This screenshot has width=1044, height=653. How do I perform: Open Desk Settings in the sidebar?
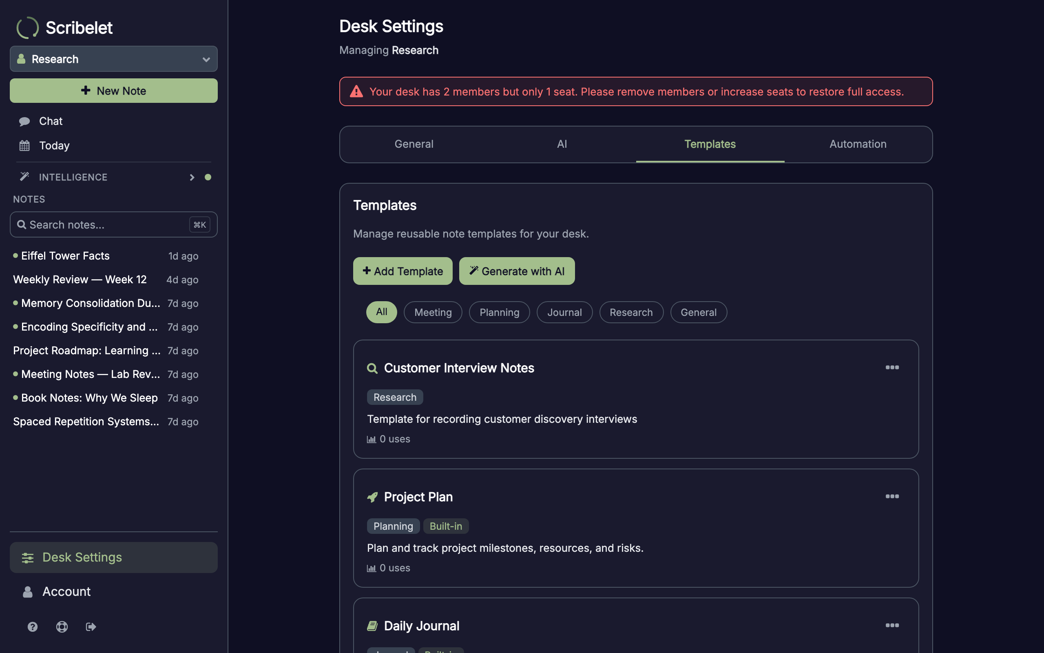(x=113, y=557)
